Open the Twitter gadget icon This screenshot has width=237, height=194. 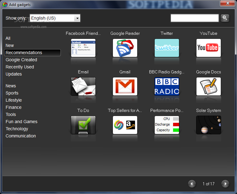[x=167, y=48]
